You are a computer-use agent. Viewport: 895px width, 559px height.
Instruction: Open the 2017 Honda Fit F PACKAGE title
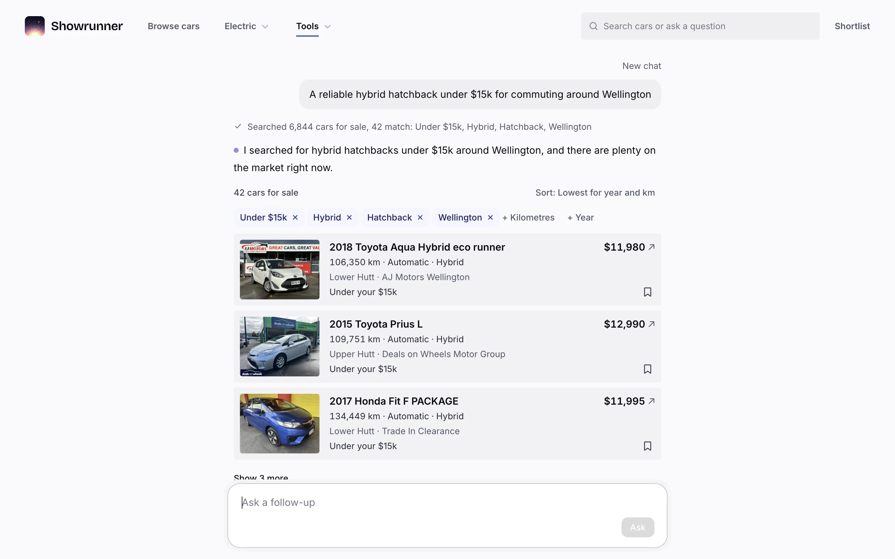[x=394, y=401]
